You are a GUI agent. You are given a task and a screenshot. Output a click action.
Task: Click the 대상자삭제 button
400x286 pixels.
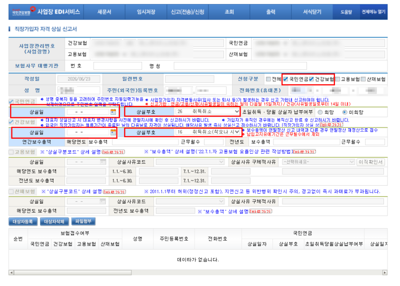[x=54, y=222]
